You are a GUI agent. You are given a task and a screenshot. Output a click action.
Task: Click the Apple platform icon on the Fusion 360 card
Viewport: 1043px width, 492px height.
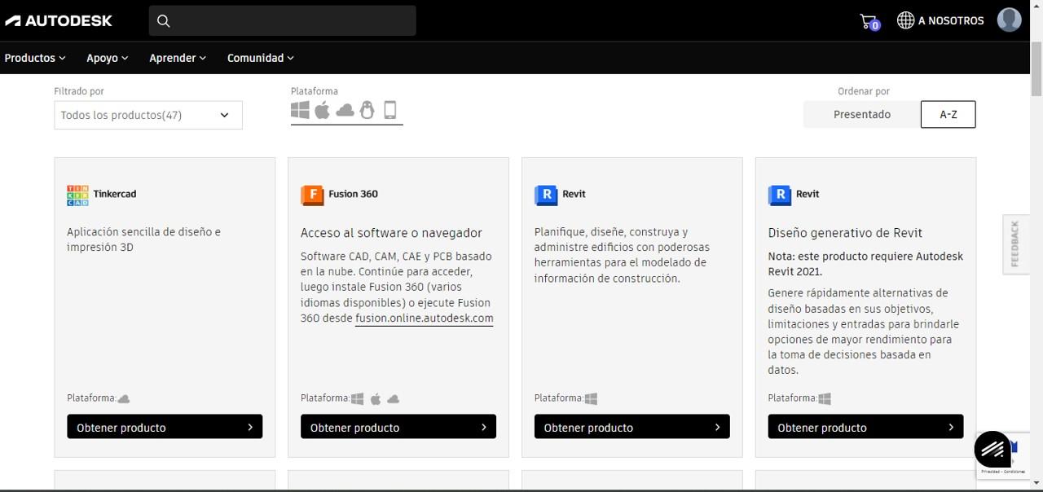(376, 399)
